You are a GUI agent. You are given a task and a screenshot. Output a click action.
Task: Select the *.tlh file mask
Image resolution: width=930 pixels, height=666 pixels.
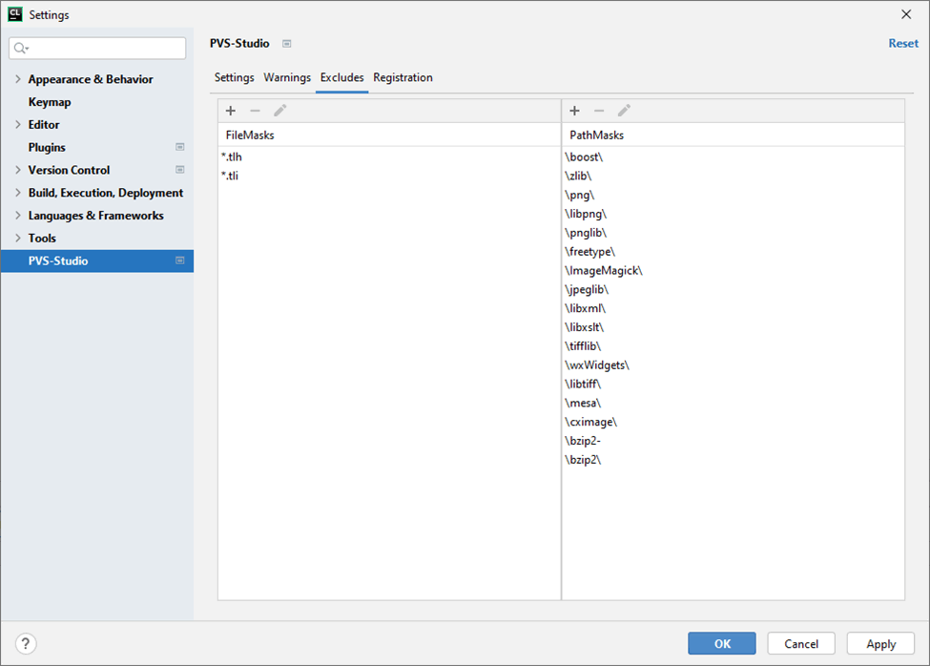(232, 156)
